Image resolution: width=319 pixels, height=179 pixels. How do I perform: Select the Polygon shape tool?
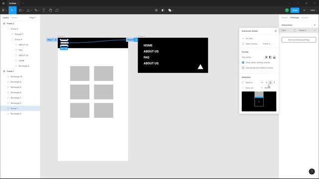[28, 10]
